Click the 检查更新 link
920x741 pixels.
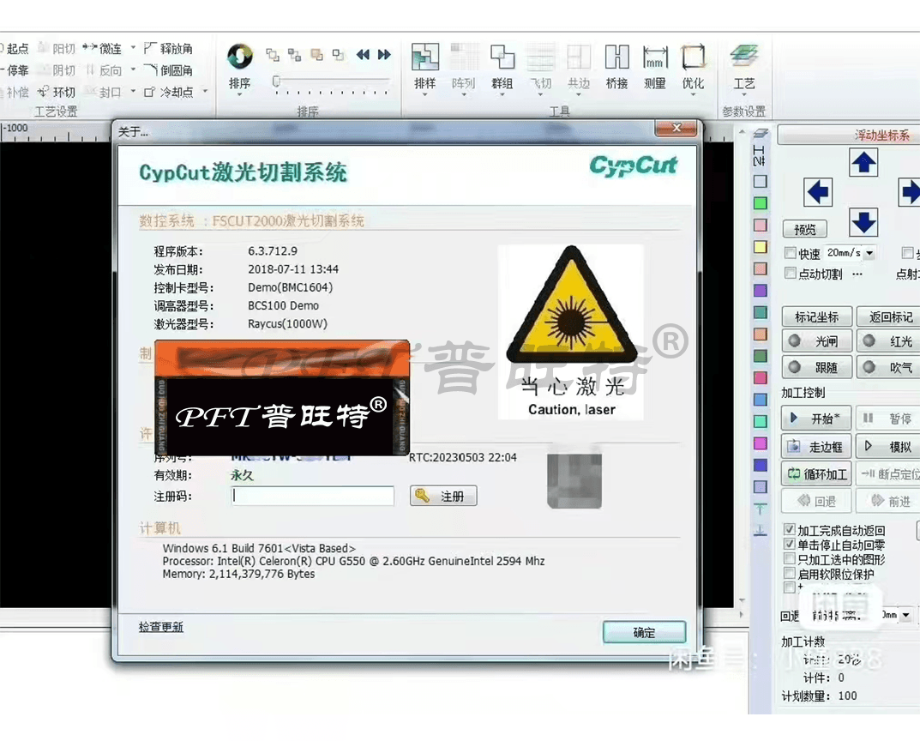pyautogui.click(x=161, y=627)
